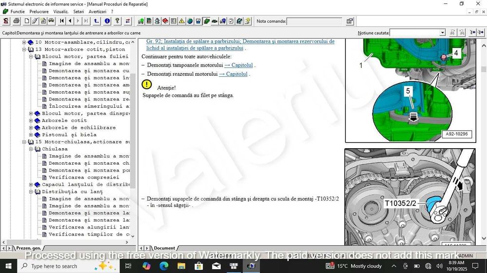Click the previous page arrow in the toolbar
The width and height of the screenshot is (487, 273).
(70, 21)
